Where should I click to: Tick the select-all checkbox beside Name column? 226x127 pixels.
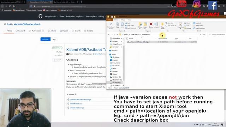(127, 38)
